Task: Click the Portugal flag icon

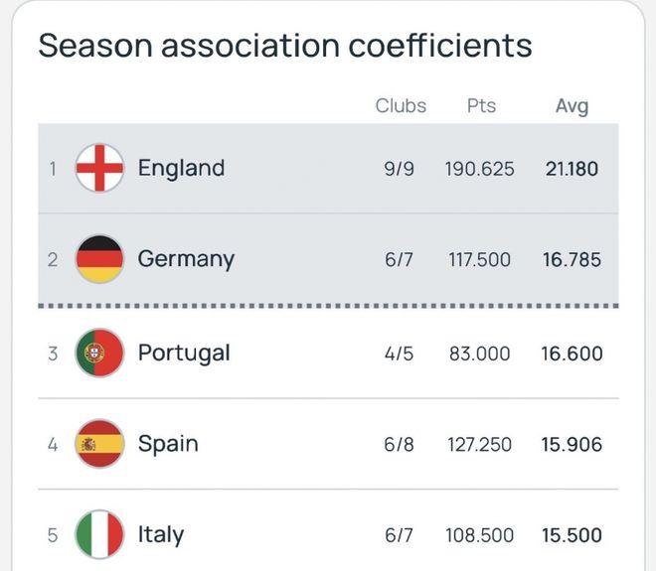Action: coord(99,353)
